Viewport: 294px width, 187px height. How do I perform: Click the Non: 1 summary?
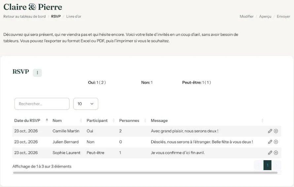coord(147,82)
